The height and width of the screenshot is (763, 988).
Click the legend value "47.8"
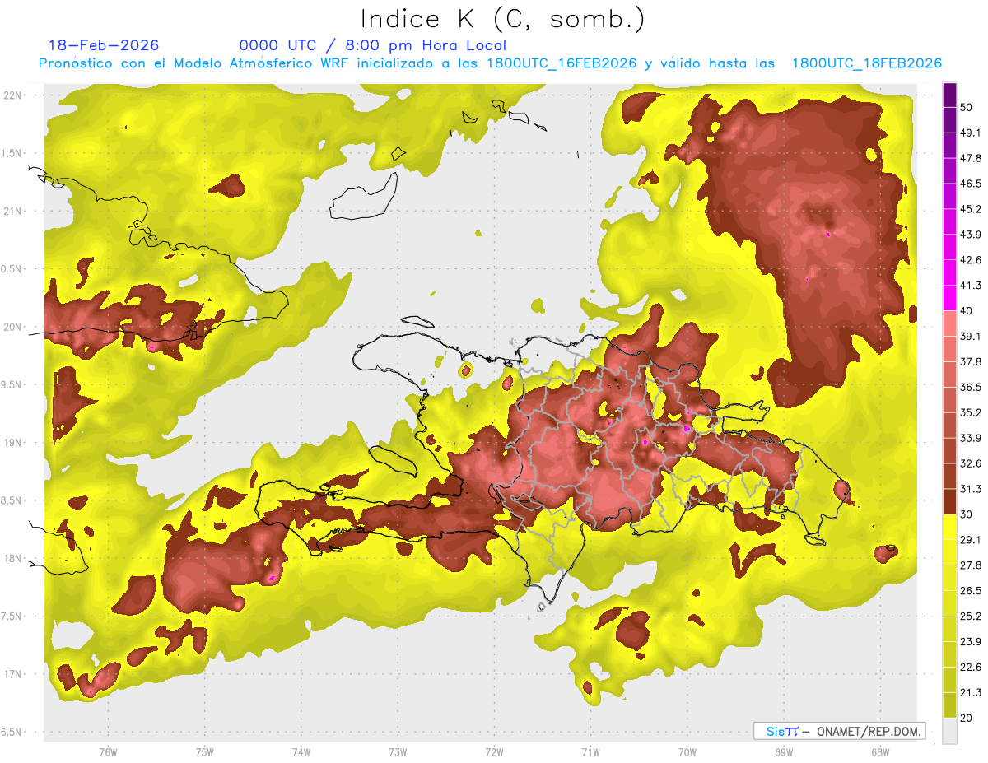pos(971,158)
